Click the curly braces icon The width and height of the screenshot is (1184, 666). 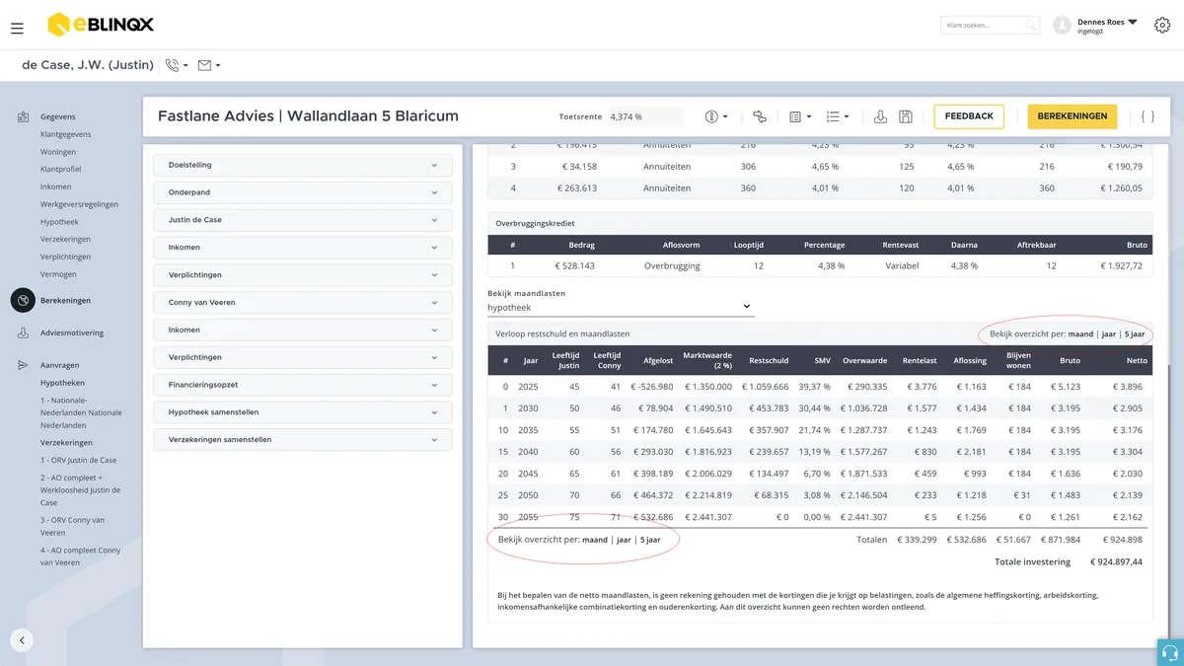[x=1147, y=116]
